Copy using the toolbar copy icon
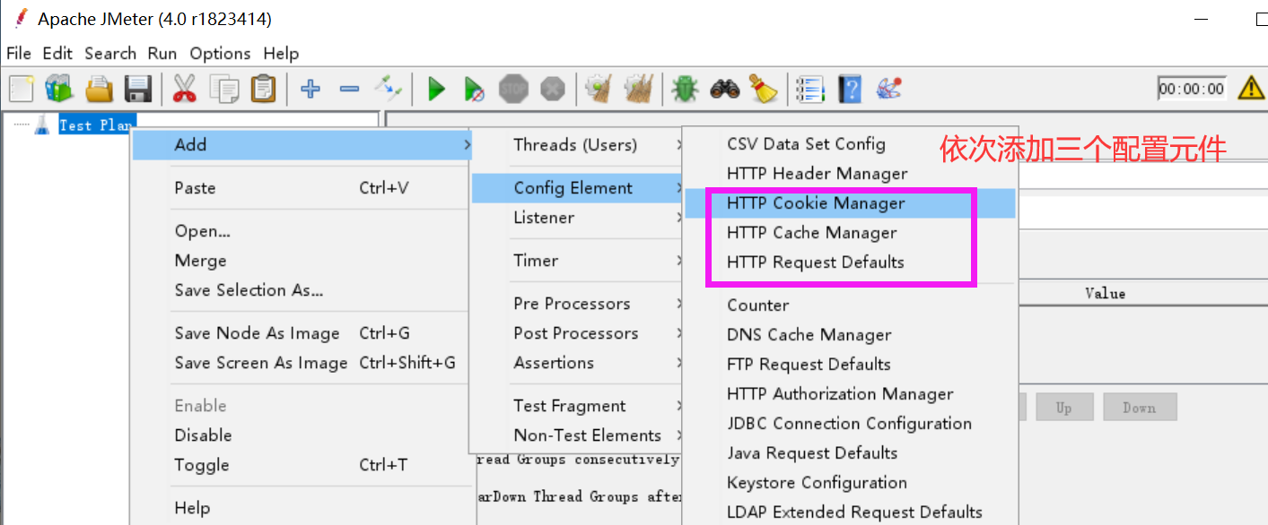Image resolution: width=1268 pixels, height=525 pixels. [224, 89]
